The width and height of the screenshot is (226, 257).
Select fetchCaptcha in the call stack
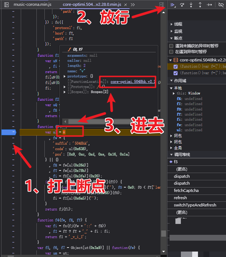[186, 190]
